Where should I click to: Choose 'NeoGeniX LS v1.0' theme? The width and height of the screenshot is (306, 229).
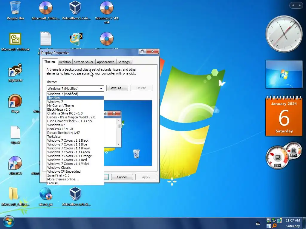pyautogui.click(x=75, y=129)
